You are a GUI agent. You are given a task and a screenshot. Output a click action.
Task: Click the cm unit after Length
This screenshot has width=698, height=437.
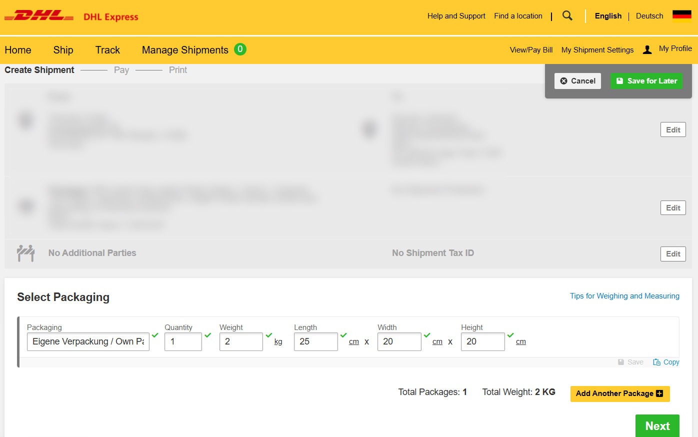[x=354, y=342]
